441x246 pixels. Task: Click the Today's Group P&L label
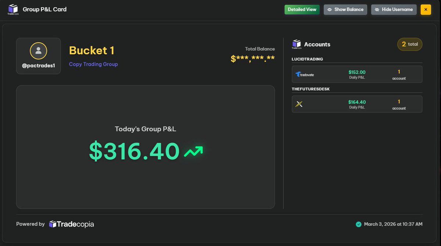(x=146, y=129)
